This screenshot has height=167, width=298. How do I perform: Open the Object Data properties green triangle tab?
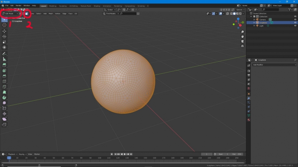[249, 115]
